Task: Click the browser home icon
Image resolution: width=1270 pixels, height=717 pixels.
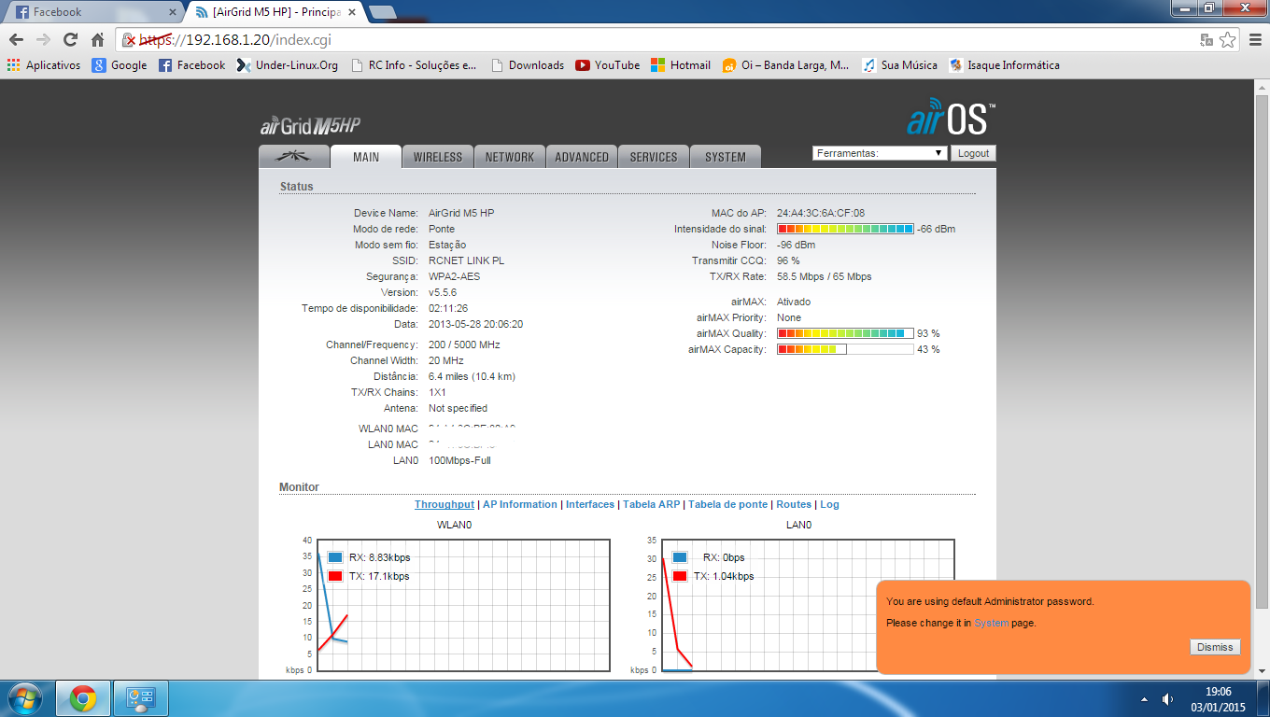Action: (97, 40)
